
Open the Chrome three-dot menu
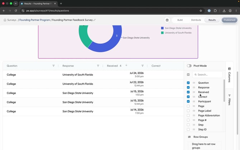click(236, 11)
